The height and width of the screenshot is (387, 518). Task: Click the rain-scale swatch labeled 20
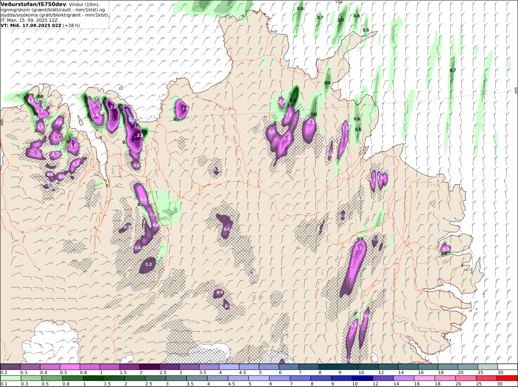(466, 378)
